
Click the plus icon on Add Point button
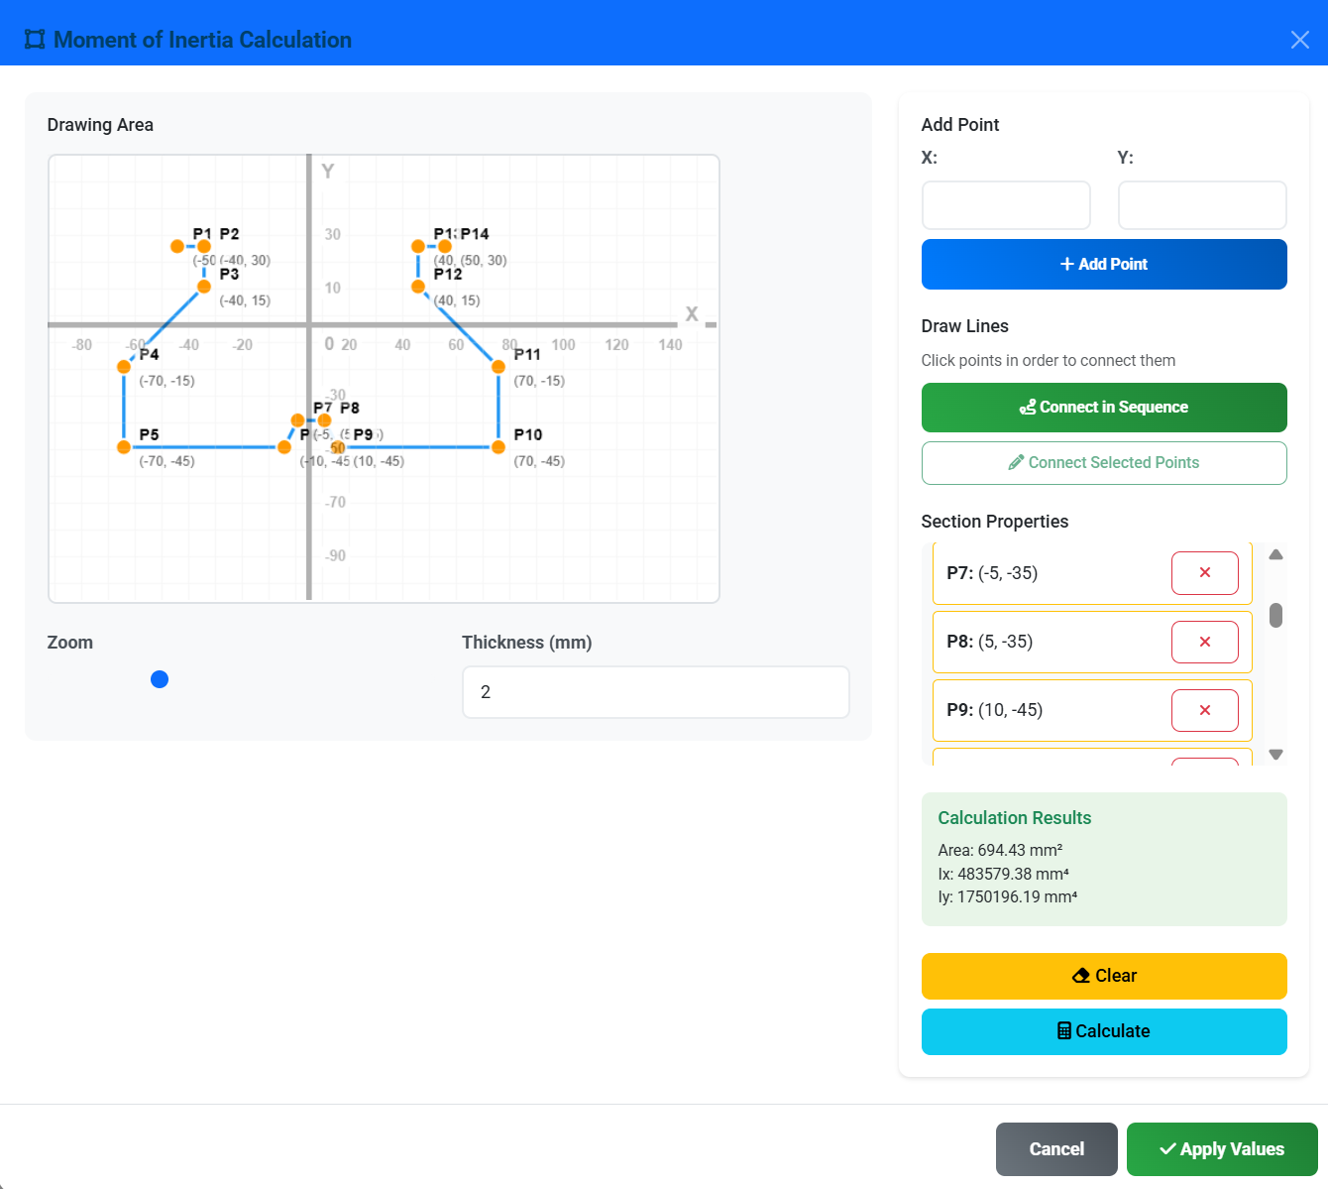tap(1066, 264)
